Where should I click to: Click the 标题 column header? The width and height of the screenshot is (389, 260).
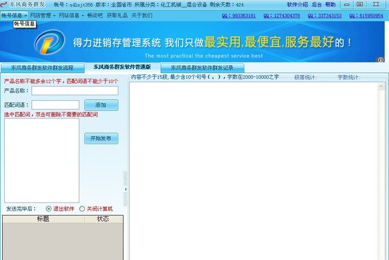(43, 219)
